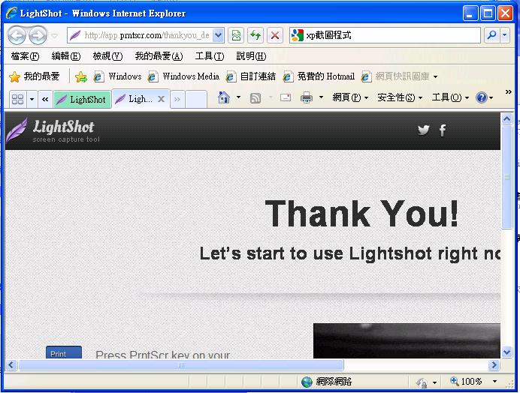Click the Facebook f icon

click(443, 130)
